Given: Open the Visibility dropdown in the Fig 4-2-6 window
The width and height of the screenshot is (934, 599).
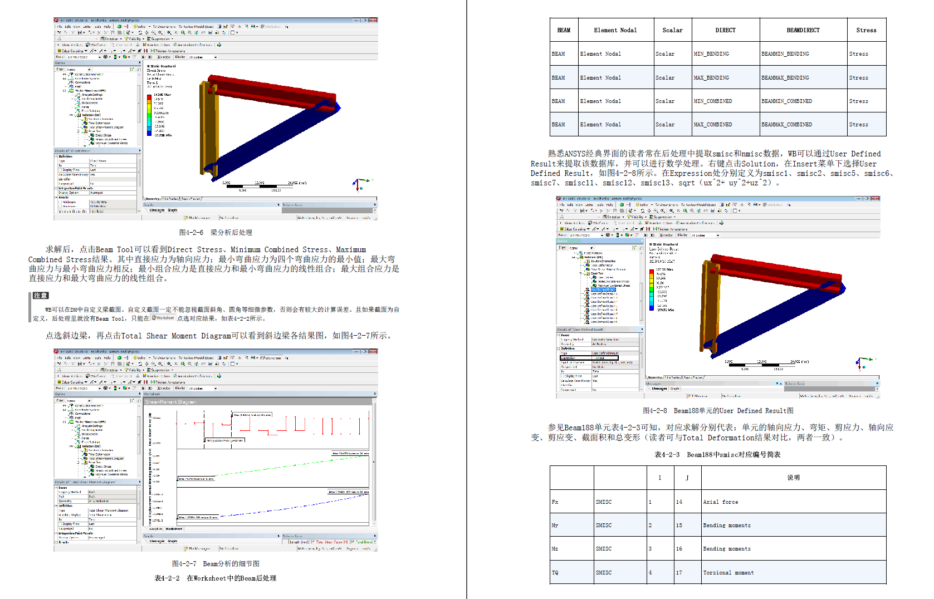Looking at the screenshot, I should tap(134, 38).
